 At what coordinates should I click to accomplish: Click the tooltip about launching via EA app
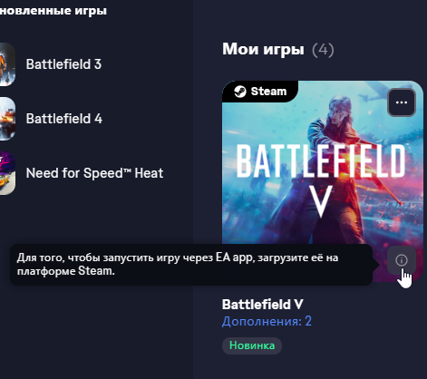tap(191, 265)
